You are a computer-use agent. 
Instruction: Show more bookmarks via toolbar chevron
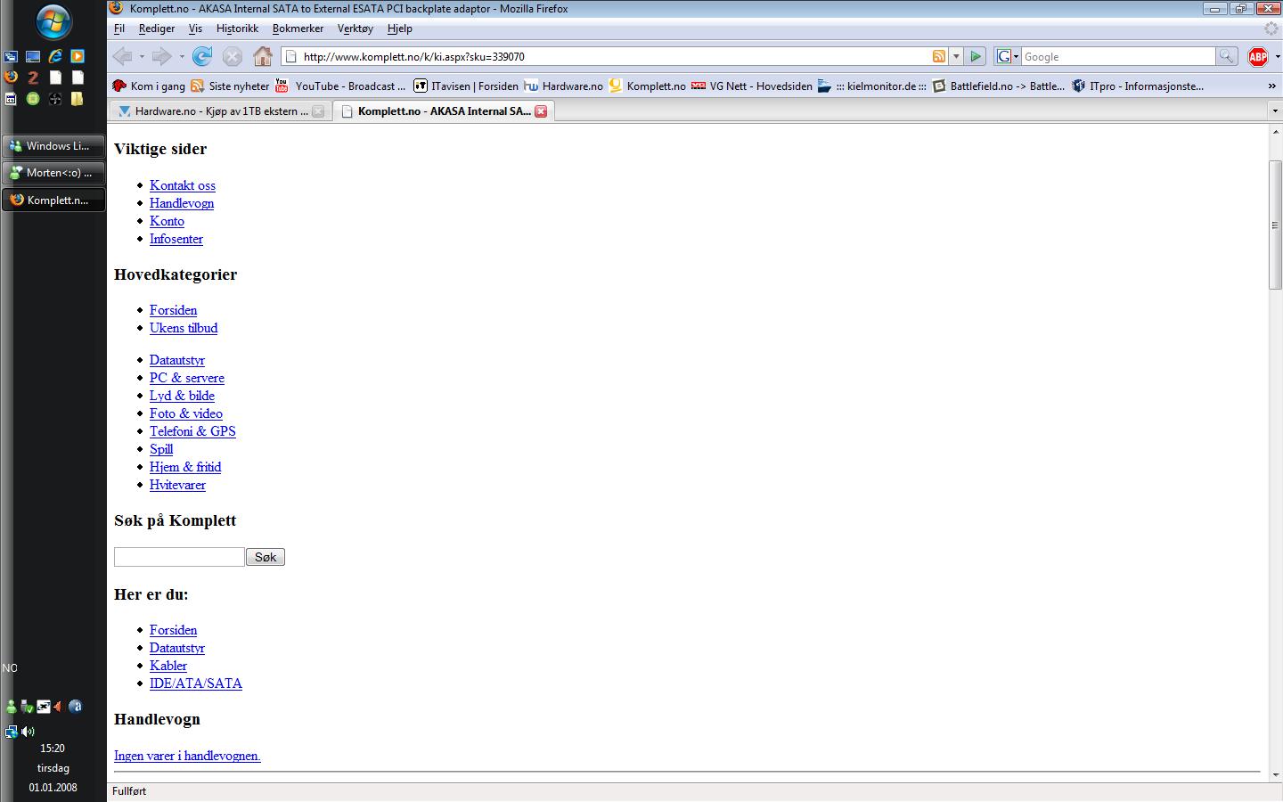point(1271,86)
